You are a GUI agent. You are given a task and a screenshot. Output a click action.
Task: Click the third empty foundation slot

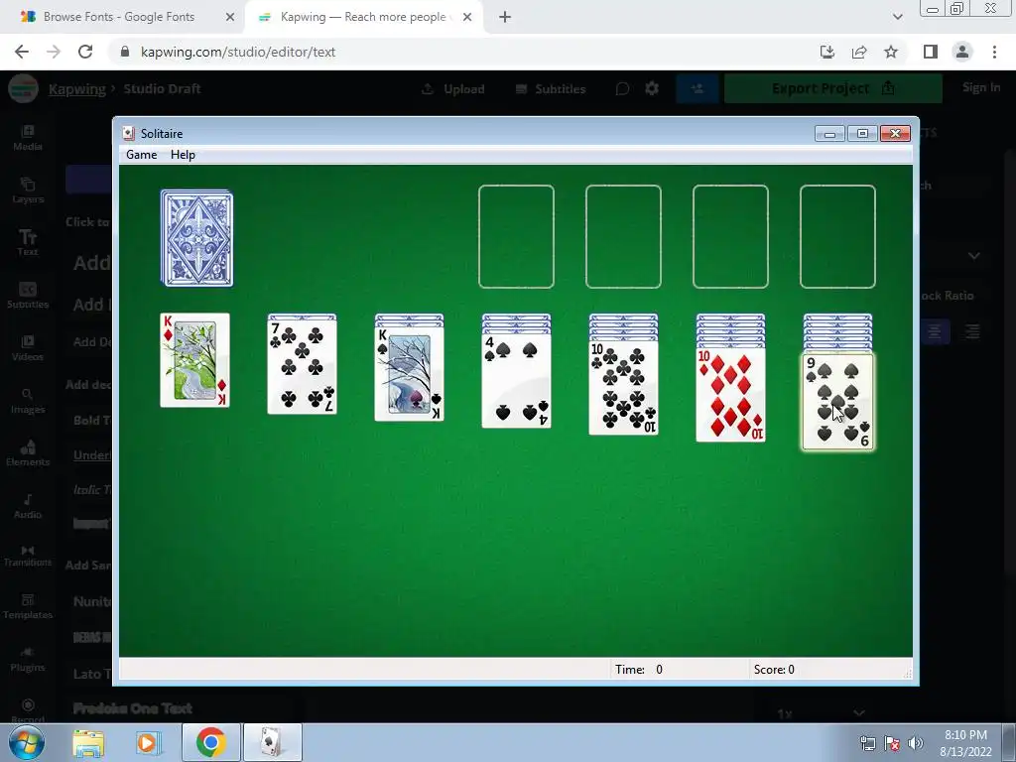[731, 236]
